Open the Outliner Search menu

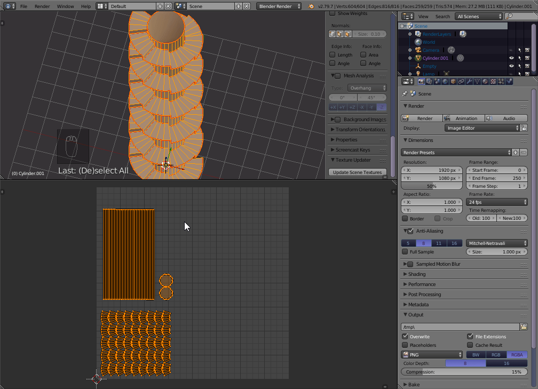click(x=442, y=17)
